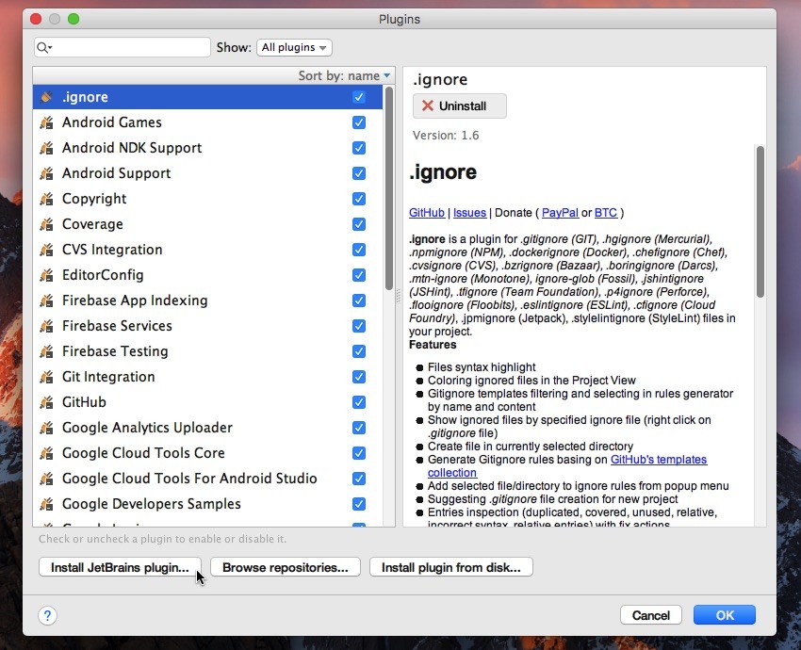Image resolution: width=801 pixels, height=650 pixels.
Task: Disable the Android Support plugin checkbox
Action: tap(359, 173)
